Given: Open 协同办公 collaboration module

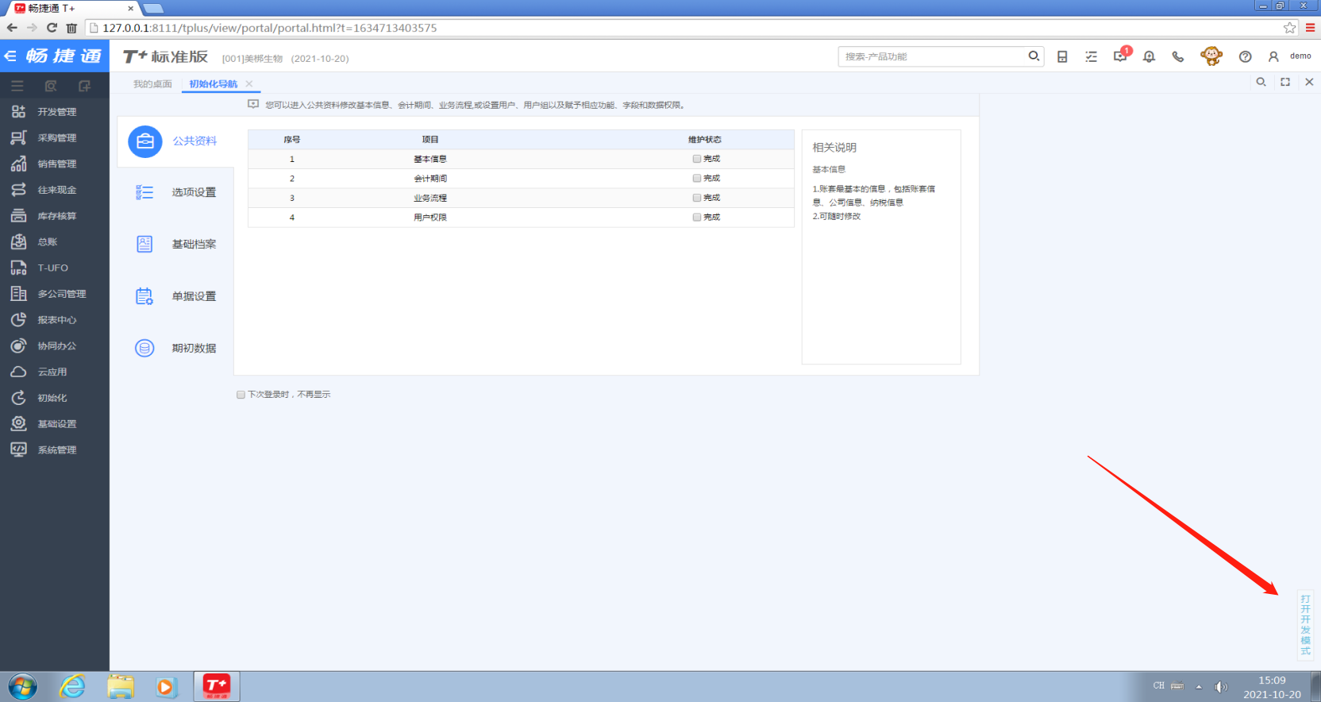Looking at the screenshot, I should click(55, 346).
